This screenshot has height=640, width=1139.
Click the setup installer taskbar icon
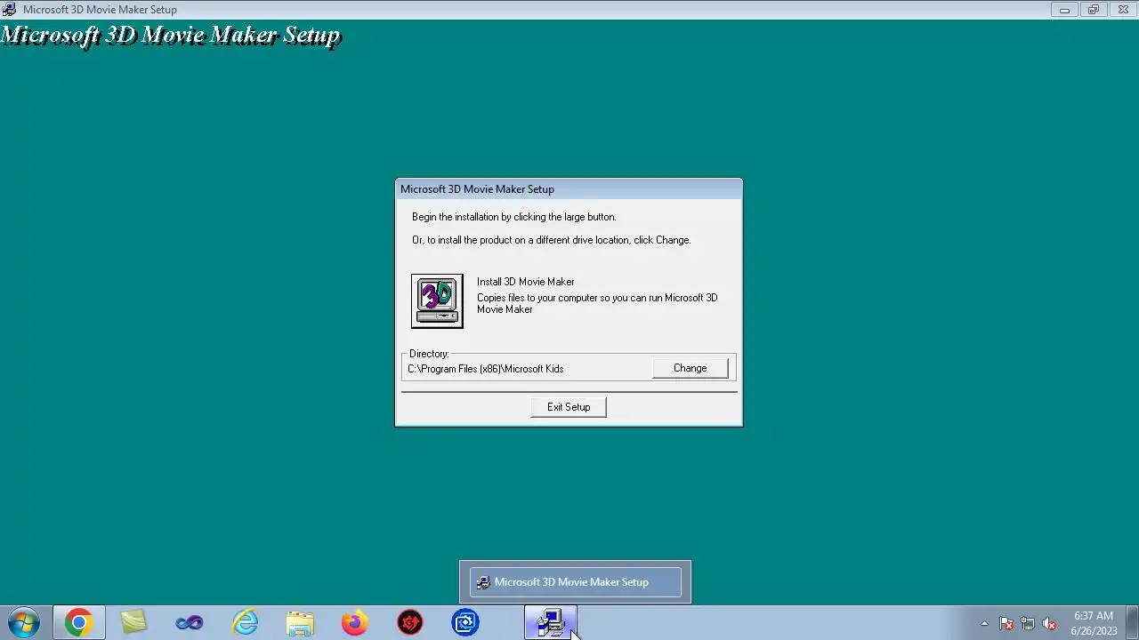pyautogui.click(x=551, y=623)
